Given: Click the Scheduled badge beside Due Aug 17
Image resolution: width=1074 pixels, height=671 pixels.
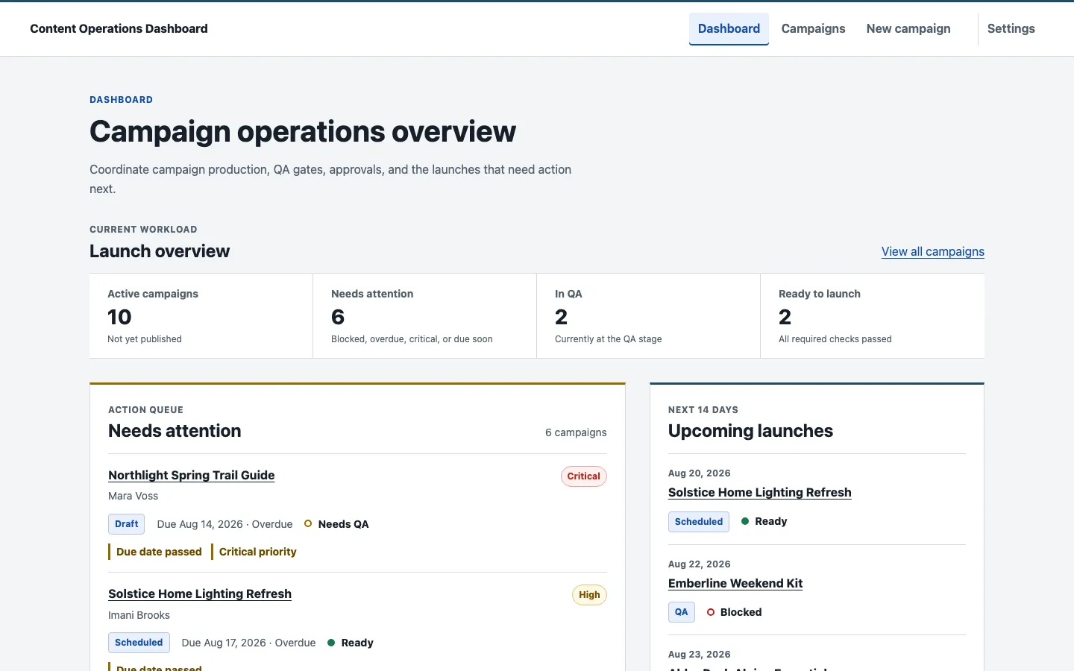Looking at the screenshot, I should point(139,643).
